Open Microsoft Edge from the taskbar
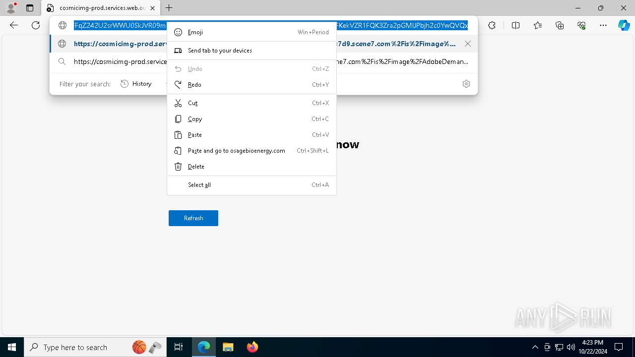 [x=204, y=347]
